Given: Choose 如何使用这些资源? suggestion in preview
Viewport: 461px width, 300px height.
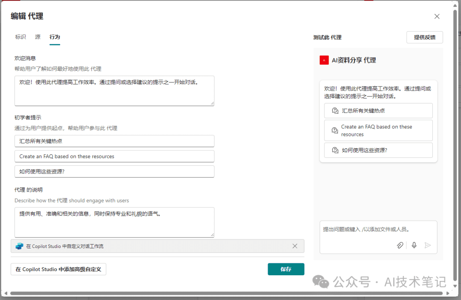Looking at the screenshot, I should coord(378,150).
